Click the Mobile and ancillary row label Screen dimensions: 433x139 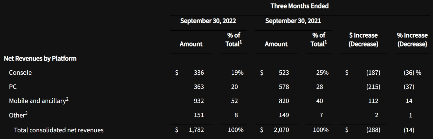click(36, 101)
